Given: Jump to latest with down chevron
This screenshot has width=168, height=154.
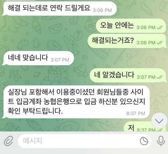Looking at the screenshot, I should [159, 120].
